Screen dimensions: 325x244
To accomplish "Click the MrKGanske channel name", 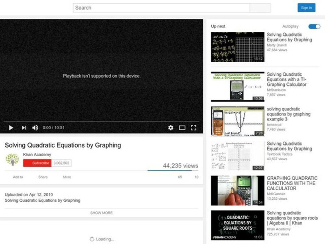I will tap(276, 194).
